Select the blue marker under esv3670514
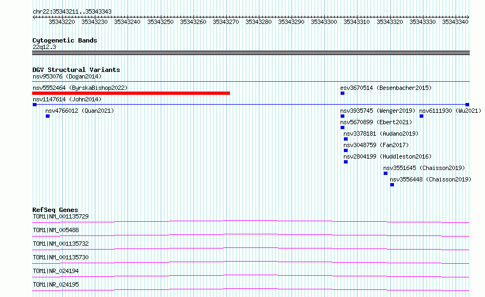 (342, 93)
